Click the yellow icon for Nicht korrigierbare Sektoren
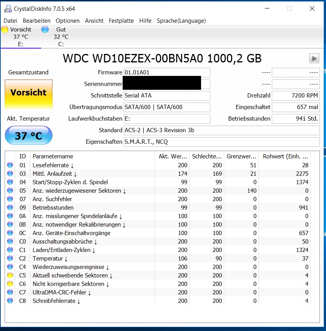This screenshot has width=326, height=331. coord(10,284)
